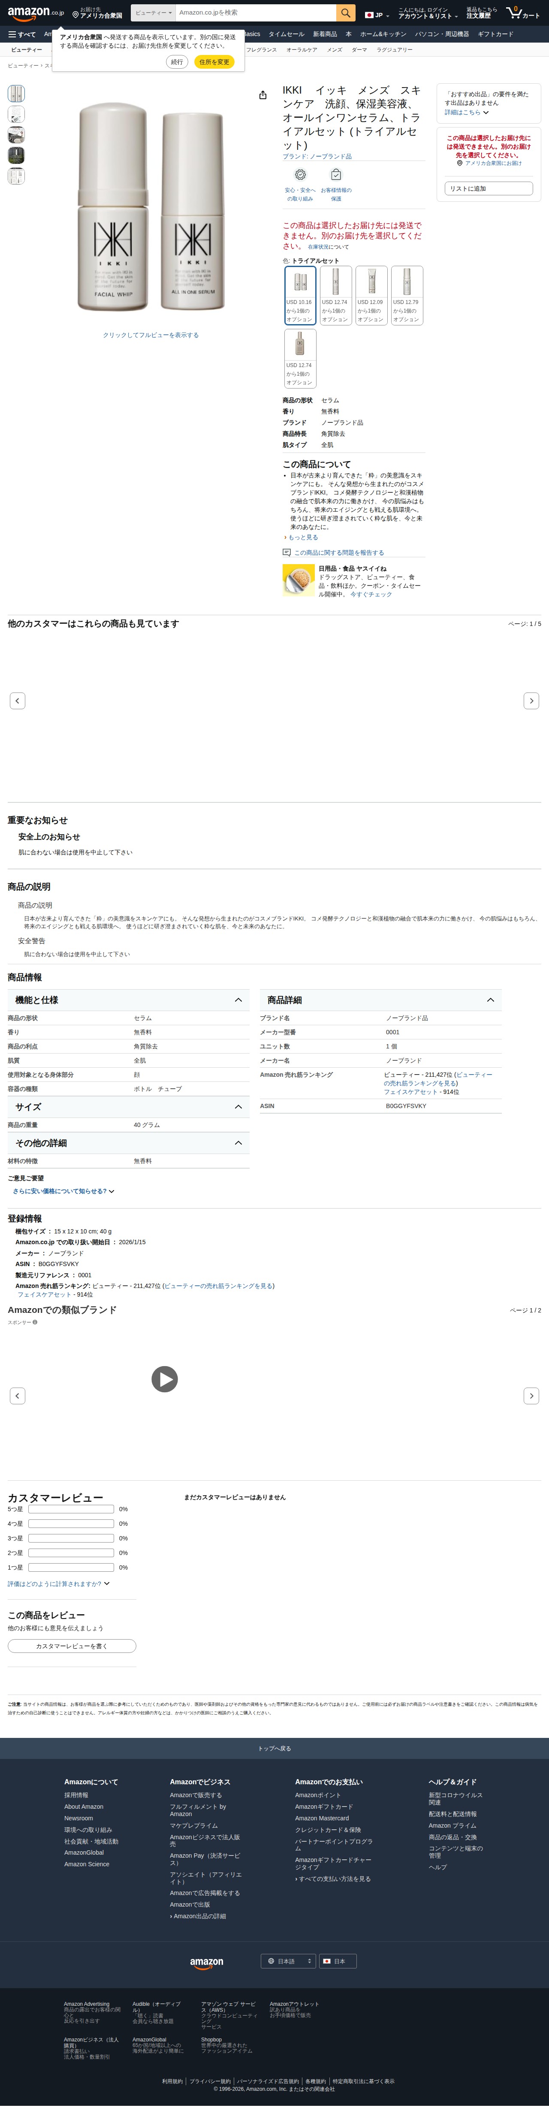Click the 注文履歴 returns and orders link
The image size is (549, 2123).
(482, 13)
